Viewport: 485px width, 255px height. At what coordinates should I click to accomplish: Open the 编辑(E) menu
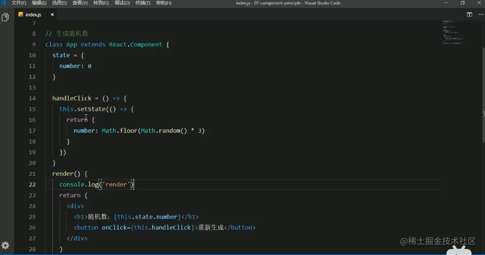[39, 3]
